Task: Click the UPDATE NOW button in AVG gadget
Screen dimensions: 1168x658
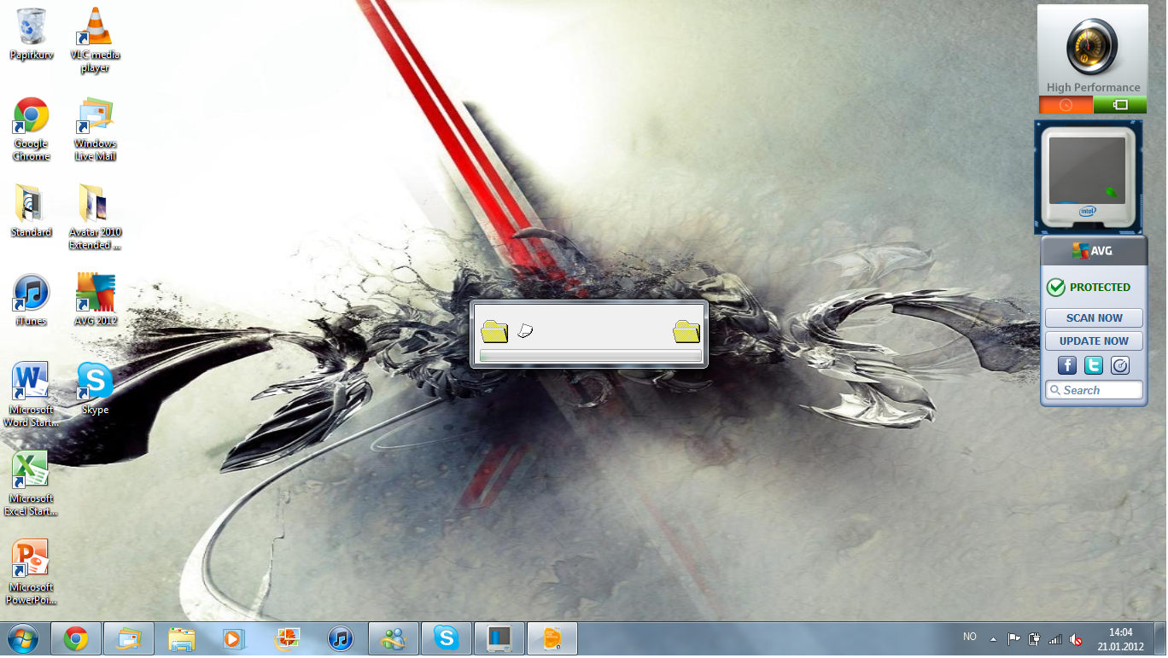Action: [1094, 341]
